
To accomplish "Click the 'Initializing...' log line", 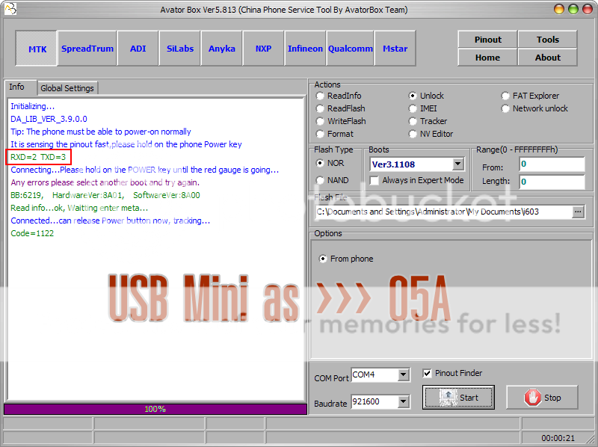I will tap(33, 106).
